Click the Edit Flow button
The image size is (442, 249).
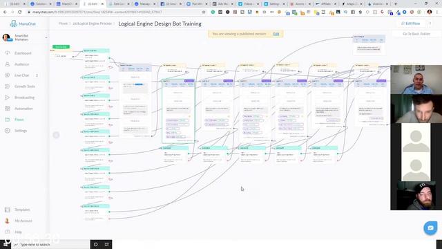[411, 24]
